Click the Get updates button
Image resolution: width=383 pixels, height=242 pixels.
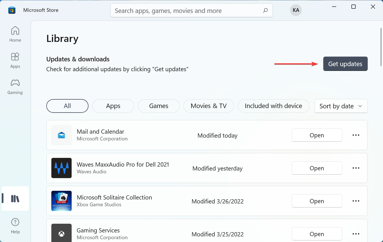pos(345,64)
